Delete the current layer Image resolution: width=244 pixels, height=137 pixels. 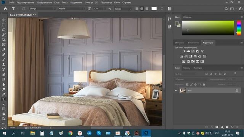pyautogui.click(x=237, y=127)
